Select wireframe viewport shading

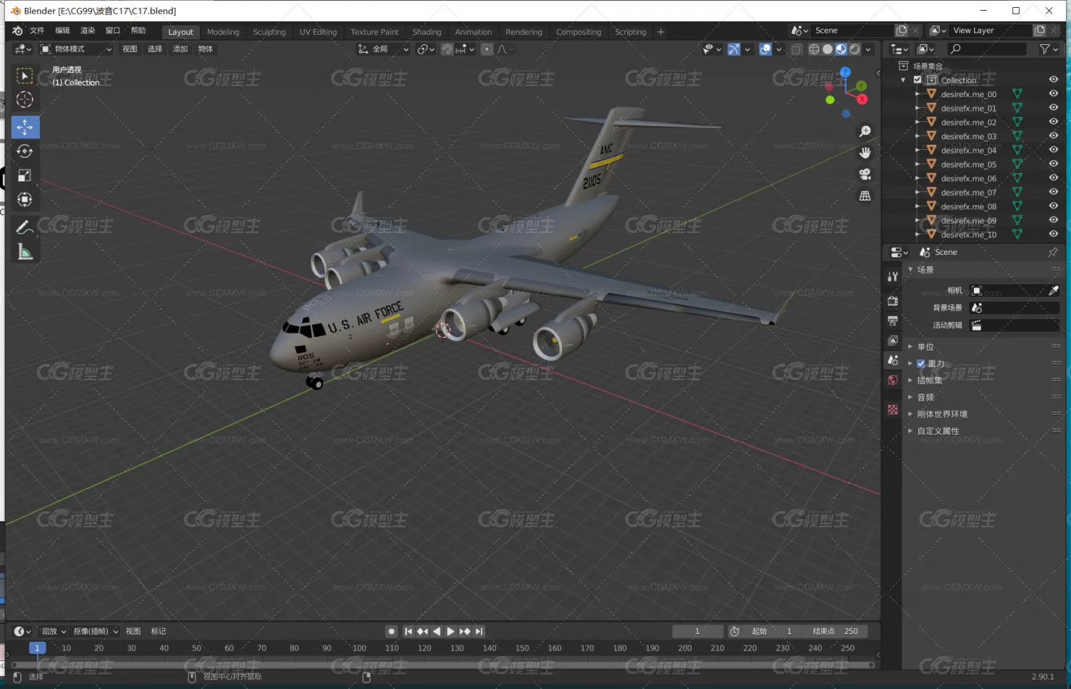tap(814, 49)
